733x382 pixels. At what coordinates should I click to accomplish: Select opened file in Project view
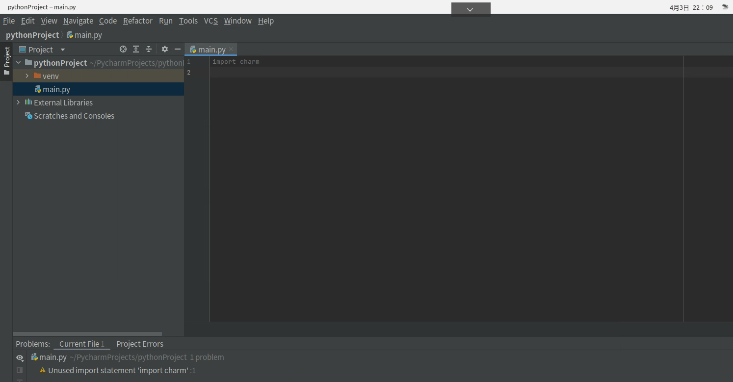[123, 49]
